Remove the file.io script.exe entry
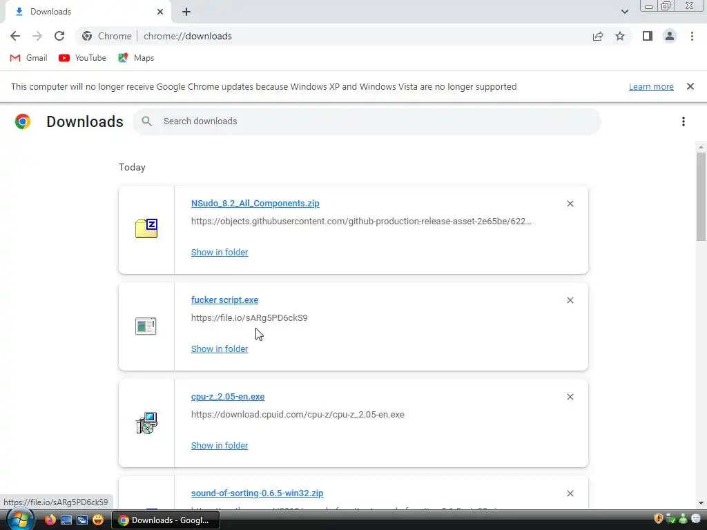Viewport: 707px width, 530px height. tap(570, 300)
